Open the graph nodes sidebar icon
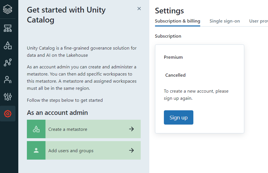 pyautogui.click(x=8, y=62)
